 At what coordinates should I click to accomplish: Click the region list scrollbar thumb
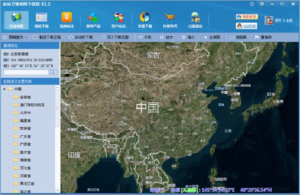click(x=57, y=108)
